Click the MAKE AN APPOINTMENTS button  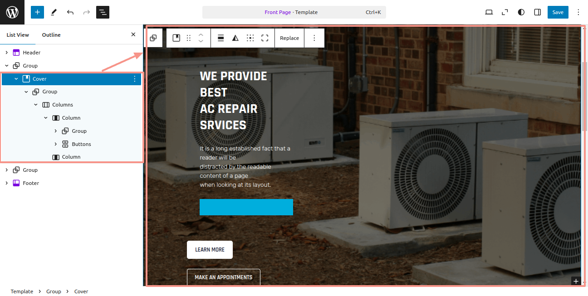point(223,277)
